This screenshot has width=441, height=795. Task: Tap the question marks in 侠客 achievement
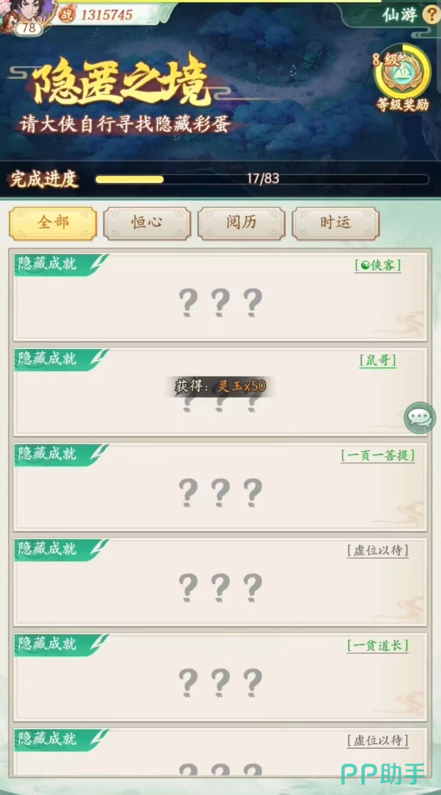pos(220,302)
